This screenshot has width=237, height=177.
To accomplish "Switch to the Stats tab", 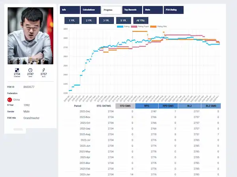I will click(x=153, y=10).
